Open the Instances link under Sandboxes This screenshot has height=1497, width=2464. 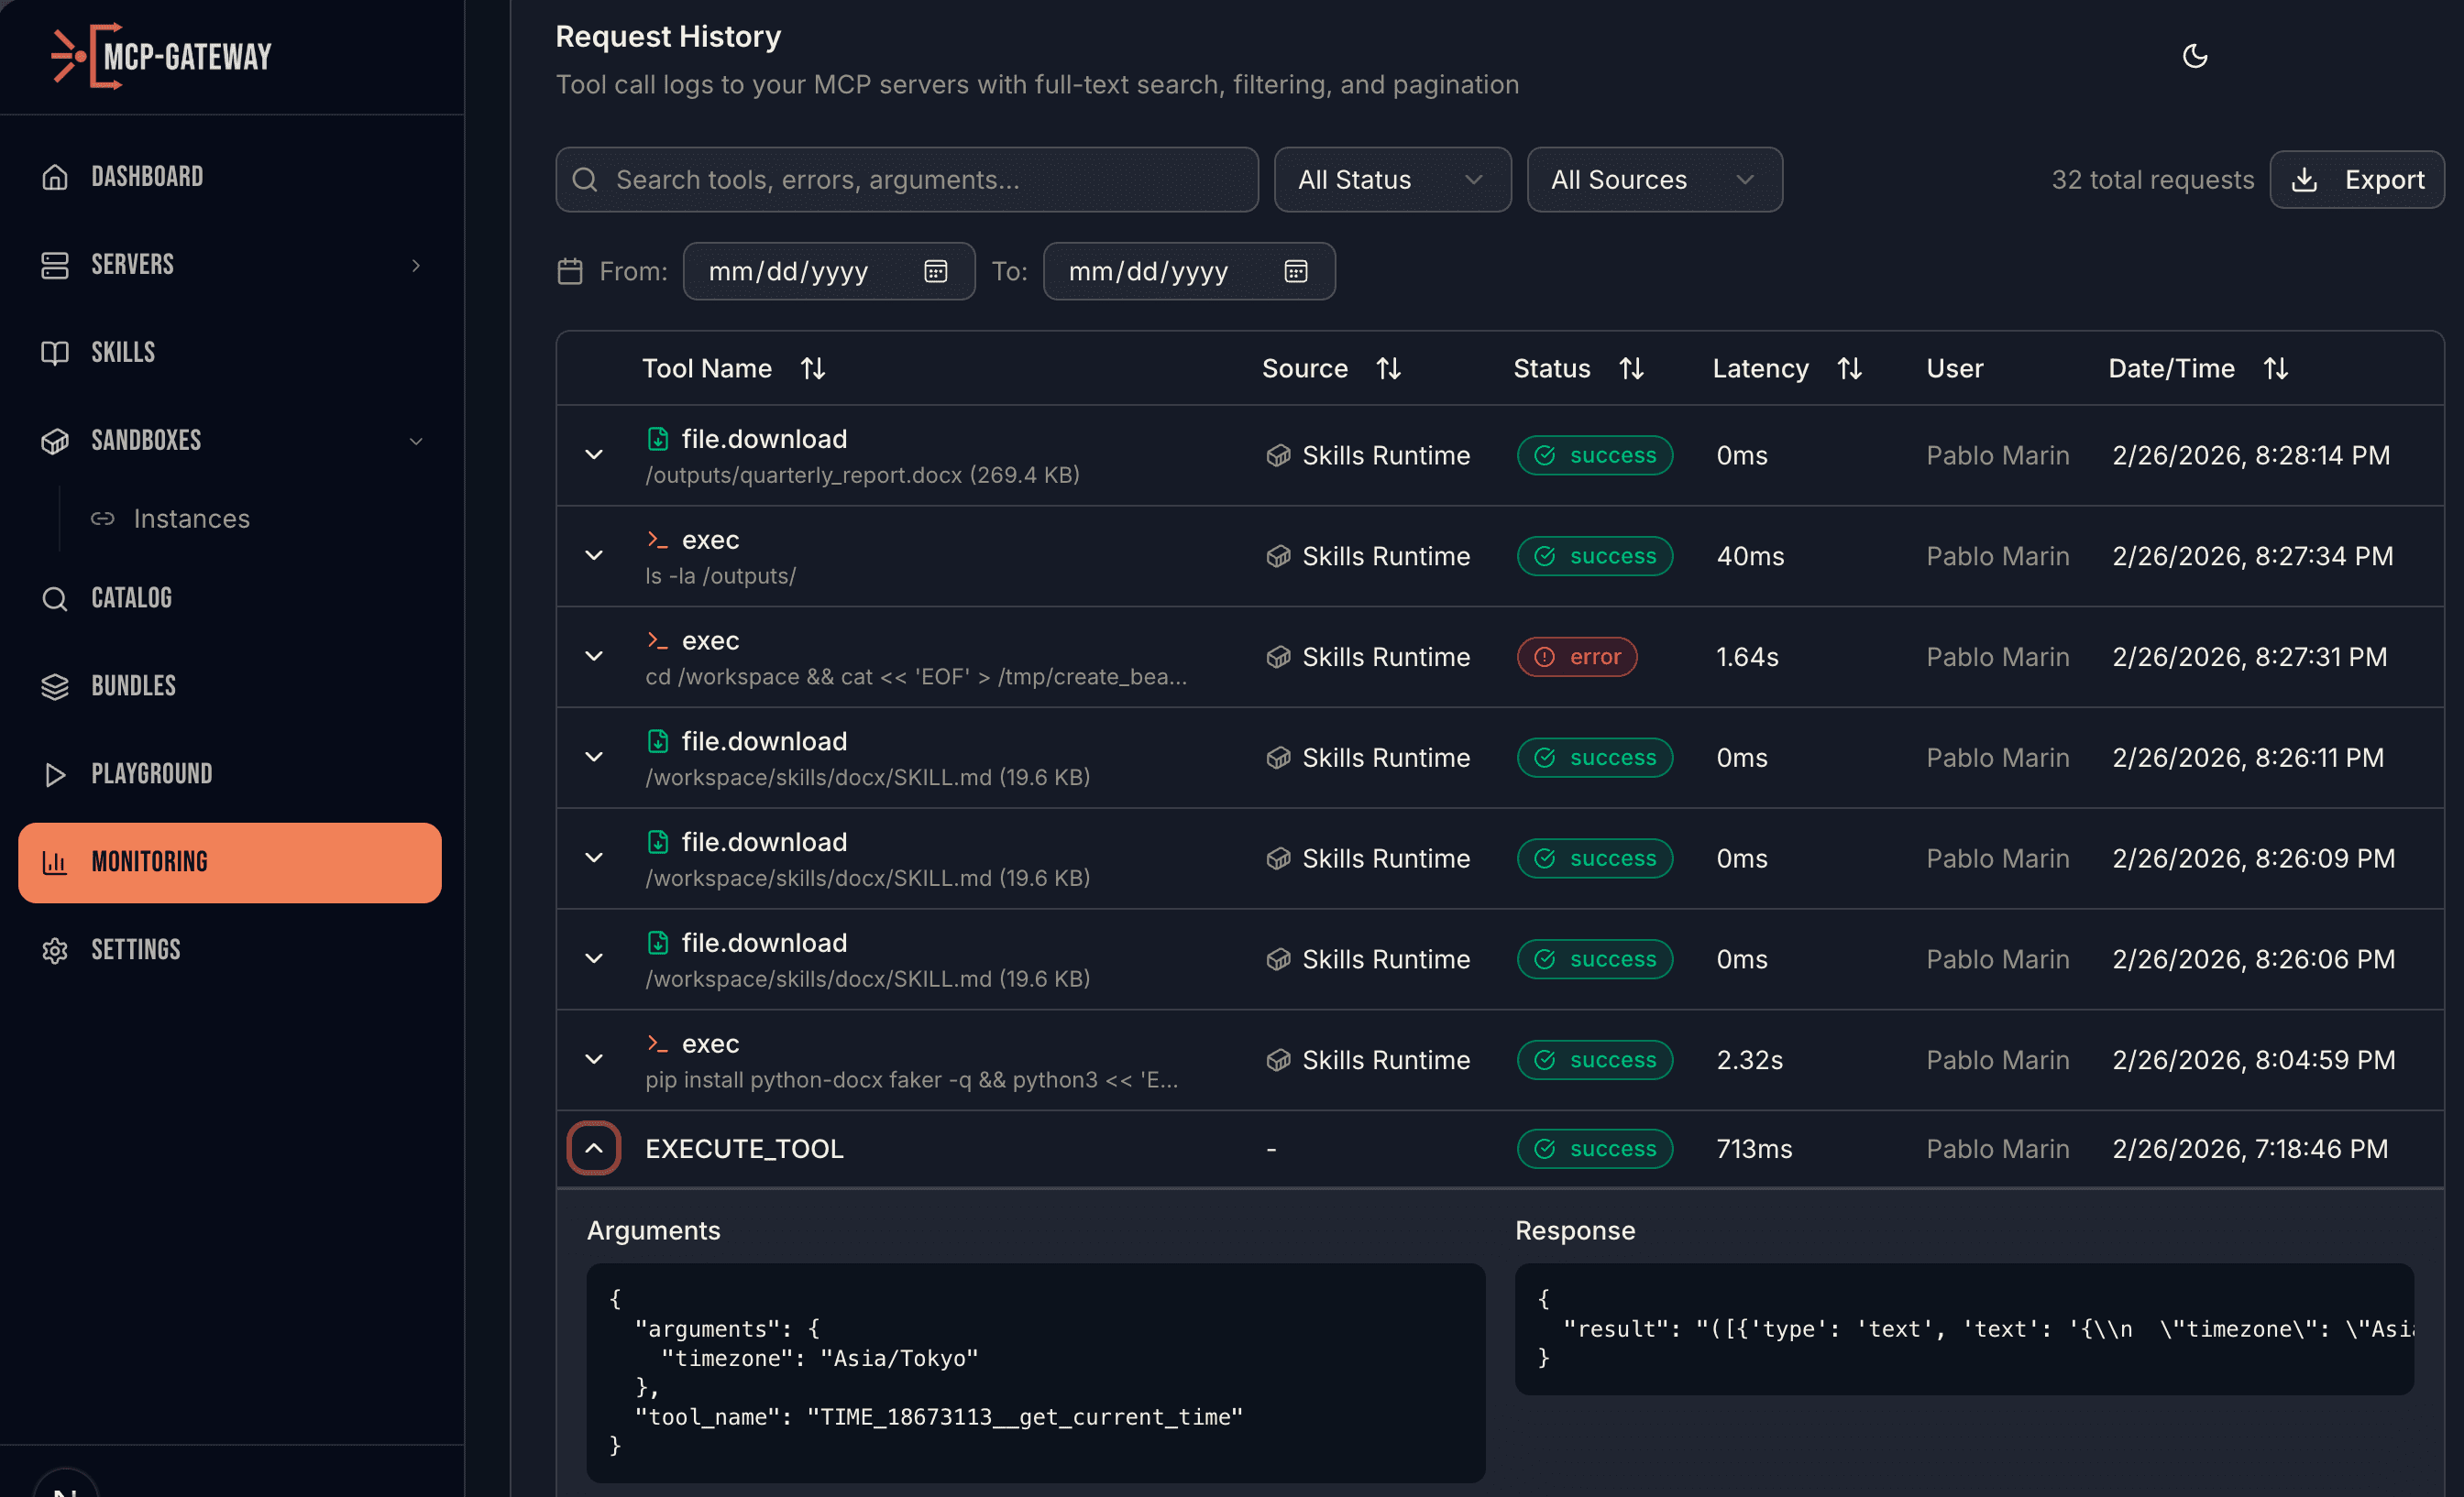click(192, 519)
